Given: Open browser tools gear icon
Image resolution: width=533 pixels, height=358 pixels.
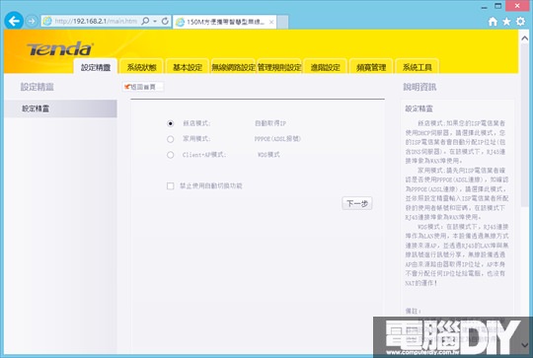Looking at the screenshot, I should 520,22.
